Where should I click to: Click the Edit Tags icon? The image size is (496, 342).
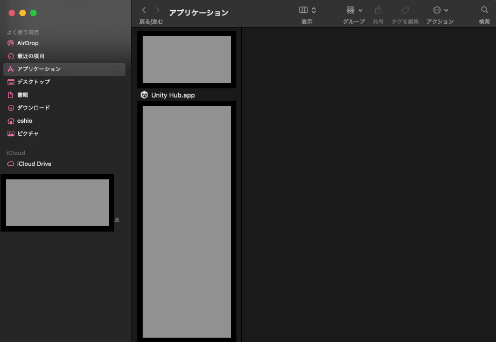(x=405, y=10)
